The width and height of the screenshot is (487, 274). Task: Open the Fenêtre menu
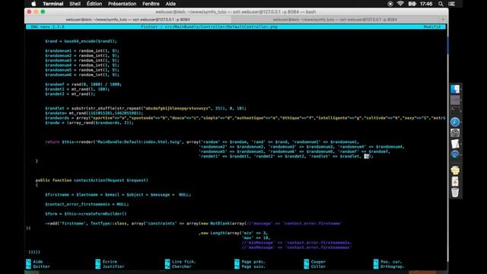(x=151, y=4)
